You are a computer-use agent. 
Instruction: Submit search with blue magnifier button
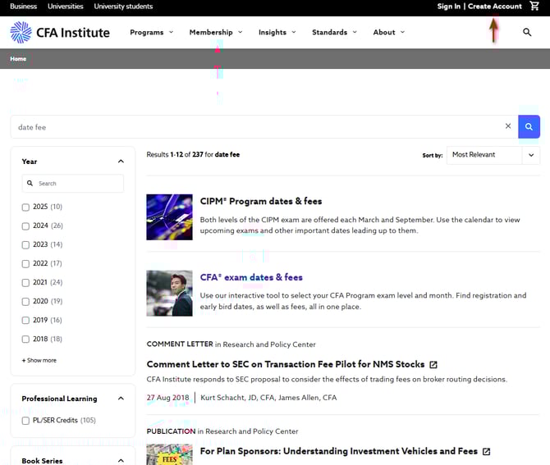coord(529,126)
